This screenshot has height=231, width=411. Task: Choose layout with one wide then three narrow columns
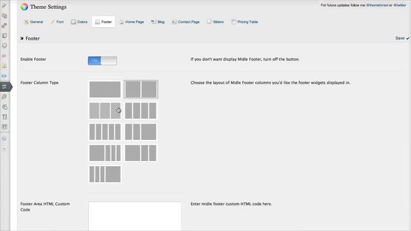point(105,153)
